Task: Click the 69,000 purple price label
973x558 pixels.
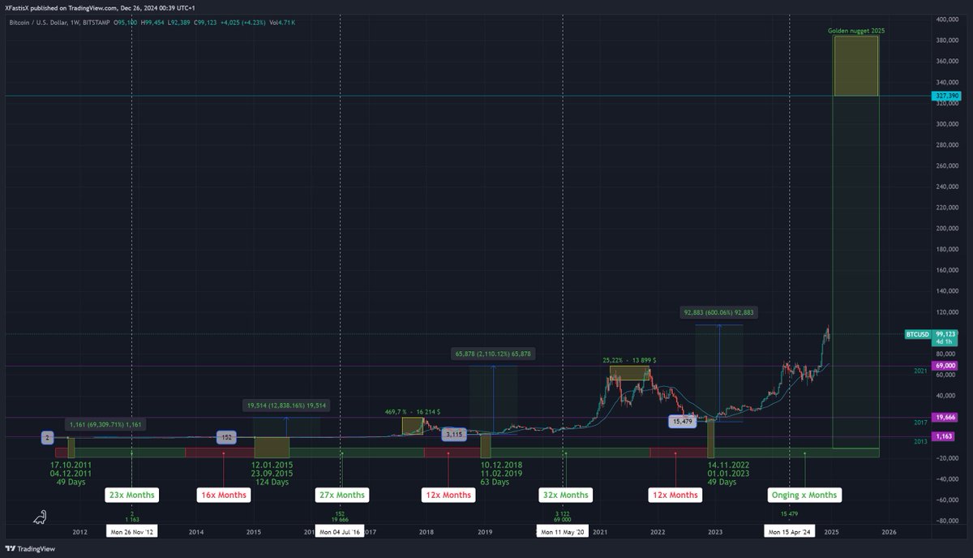Action: click(x=946, y=366)
